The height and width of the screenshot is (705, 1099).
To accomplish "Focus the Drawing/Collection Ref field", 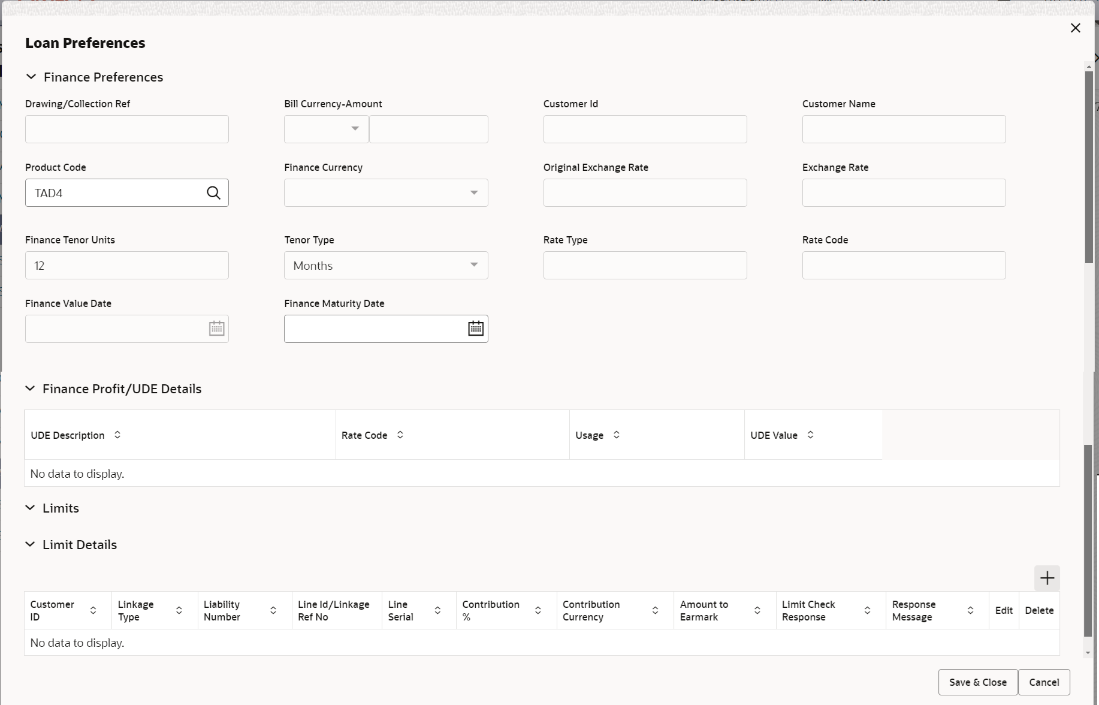I will [x=127, y=129].
